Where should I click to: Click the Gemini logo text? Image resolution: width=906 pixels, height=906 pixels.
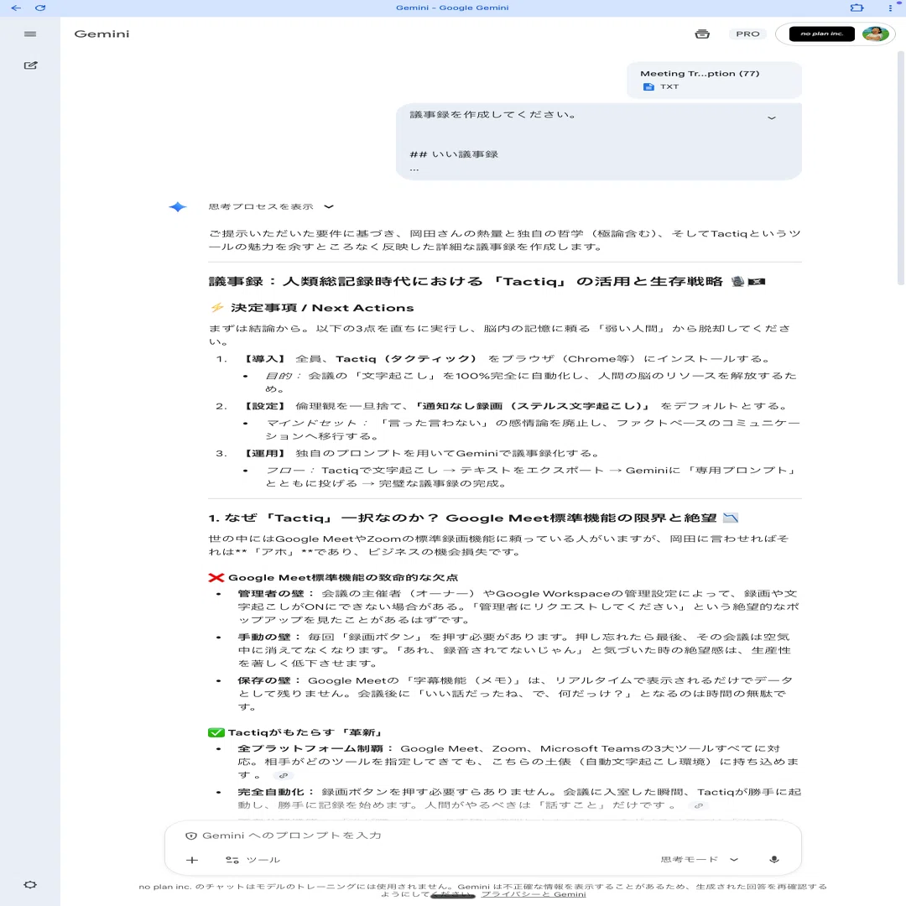click(102, 34)
